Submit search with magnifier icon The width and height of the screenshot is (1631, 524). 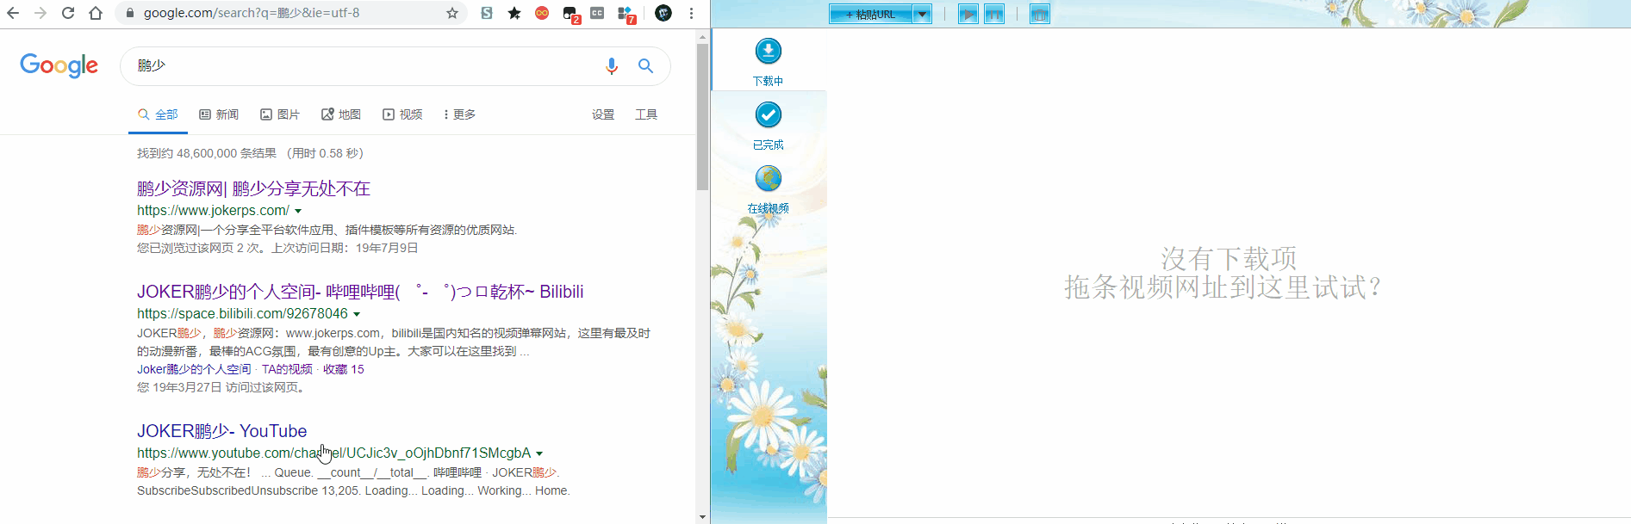point(645,65)
